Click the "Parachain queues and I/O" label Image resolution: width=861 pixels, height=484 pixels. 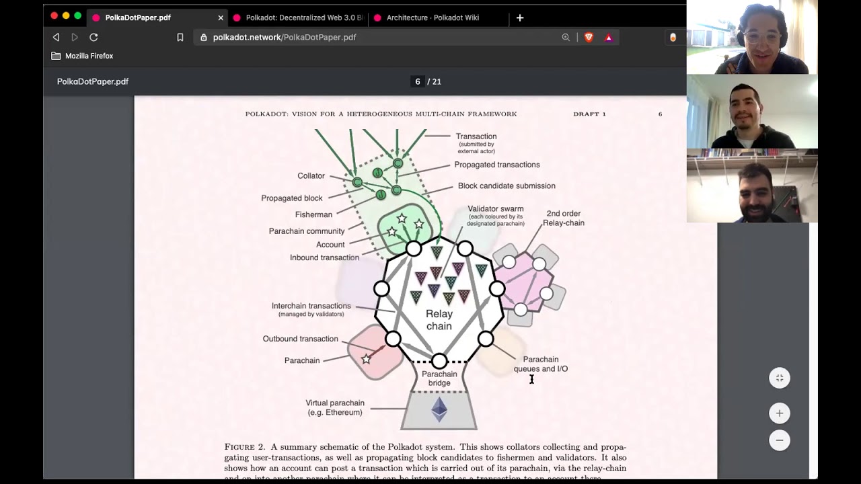coord(541,364)
